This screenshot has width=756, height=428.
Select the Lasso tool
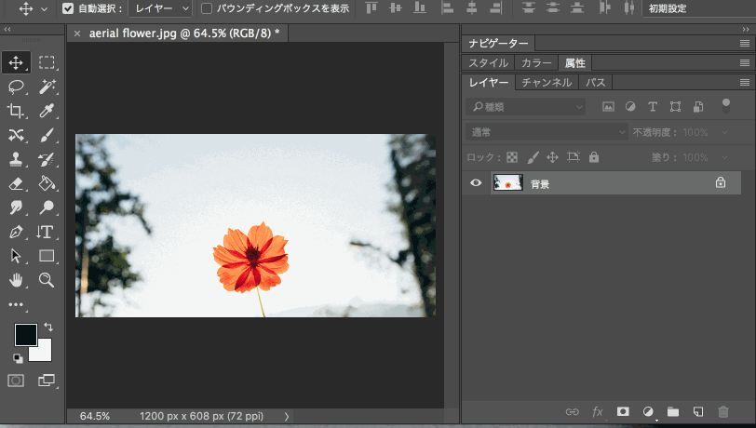[x=16, y=87]
